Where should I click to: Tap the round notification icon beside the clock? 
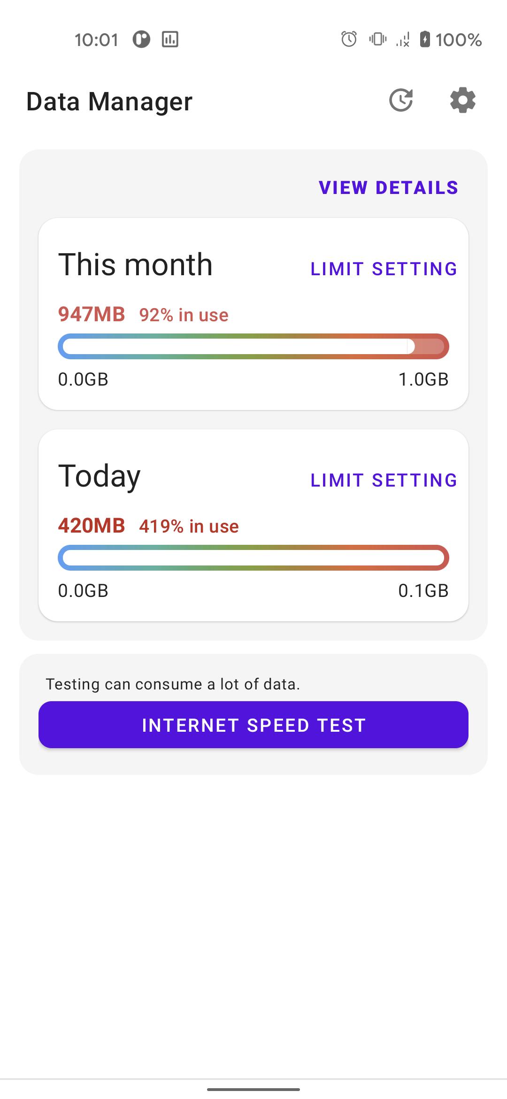[x=141, y=39]
